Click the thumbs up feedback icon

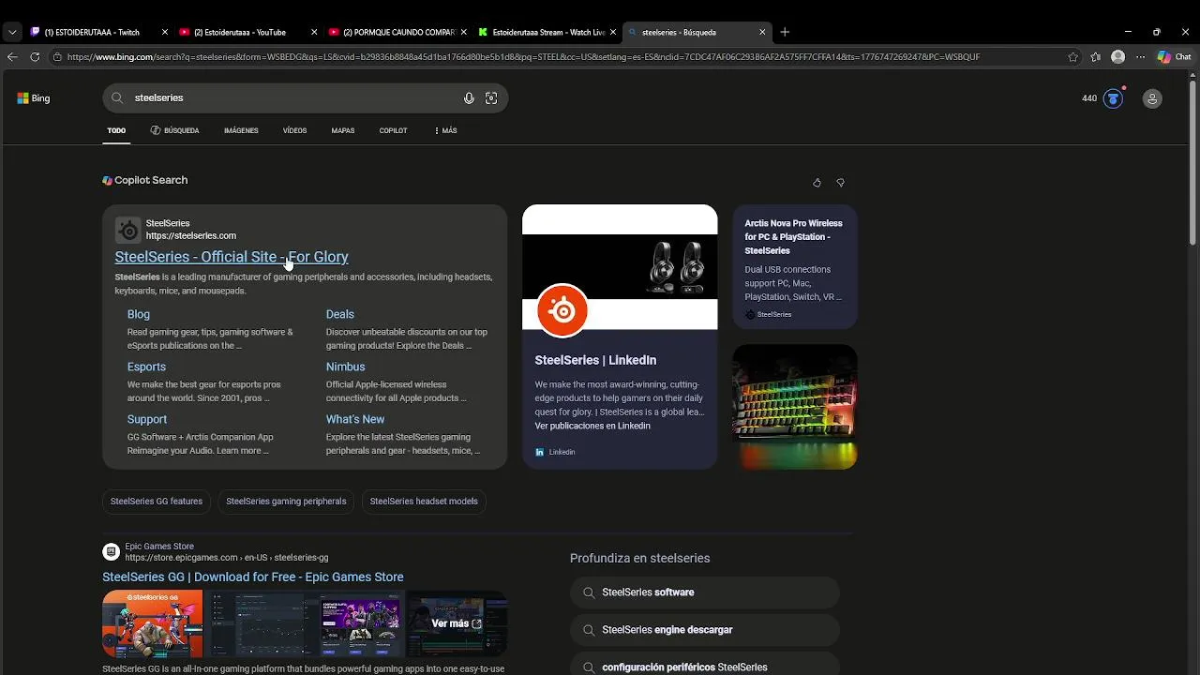817,183
